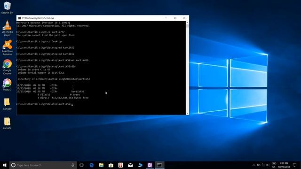This screenshot has height=169, width=301.
Task: Click the 'Volume Serial Number' line
Action: click(x=41, y=73)
